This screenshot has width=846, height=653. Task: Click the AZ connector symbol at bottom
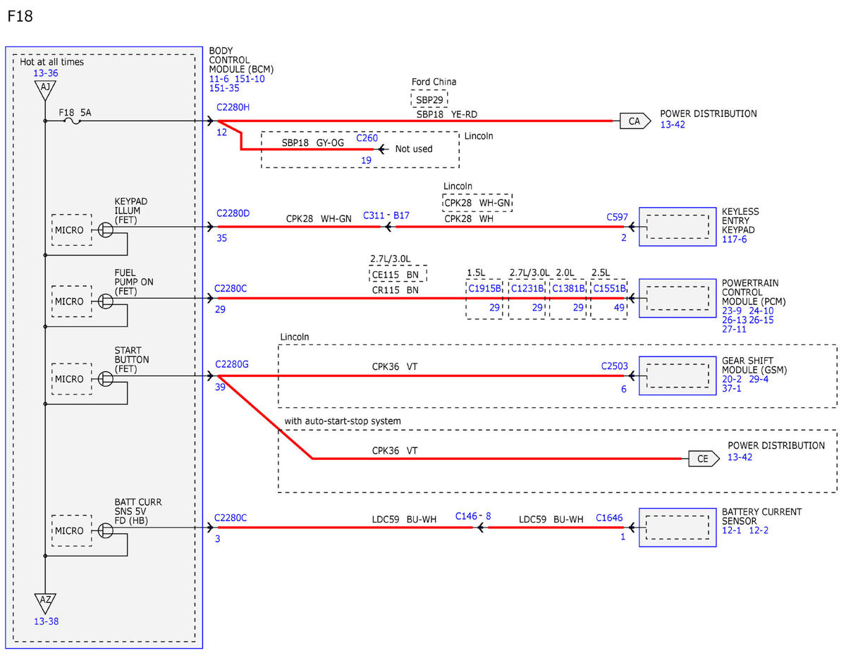[x=44, y=602]
